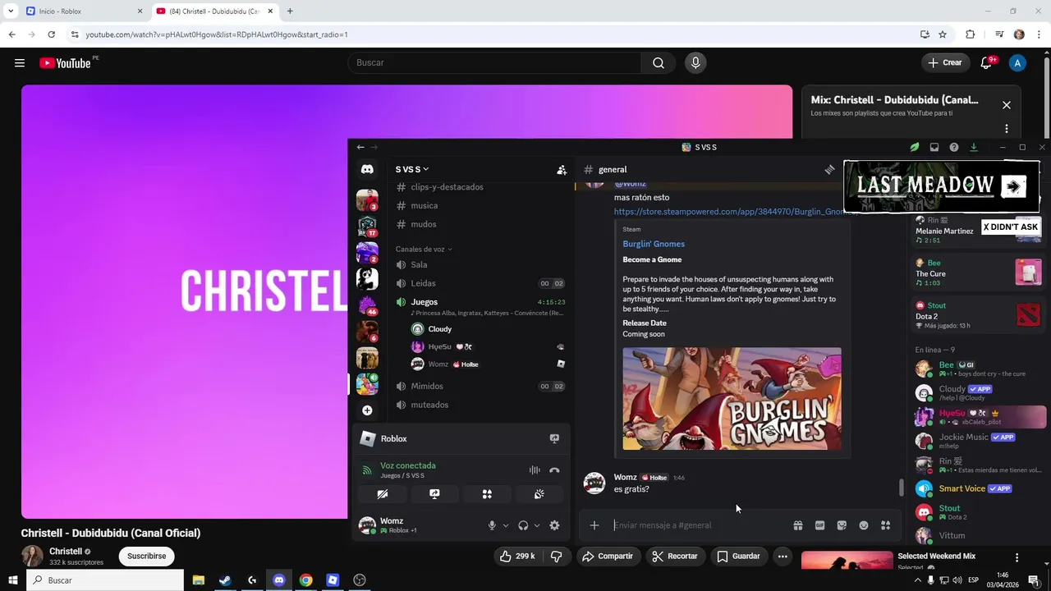Go back with Discord arrow in title bar
The image size is (1051, 591).
tap(360, 147)
